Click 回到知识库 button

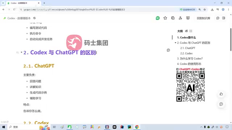click(x=203, y=18)
